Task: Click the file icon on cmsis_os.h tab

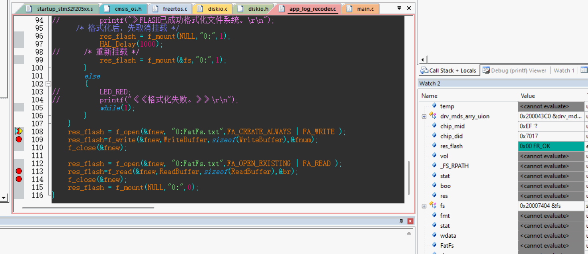Action: 106,9
